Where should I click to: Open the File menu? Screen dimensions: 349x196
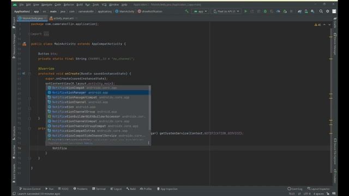tap(21, 4)
